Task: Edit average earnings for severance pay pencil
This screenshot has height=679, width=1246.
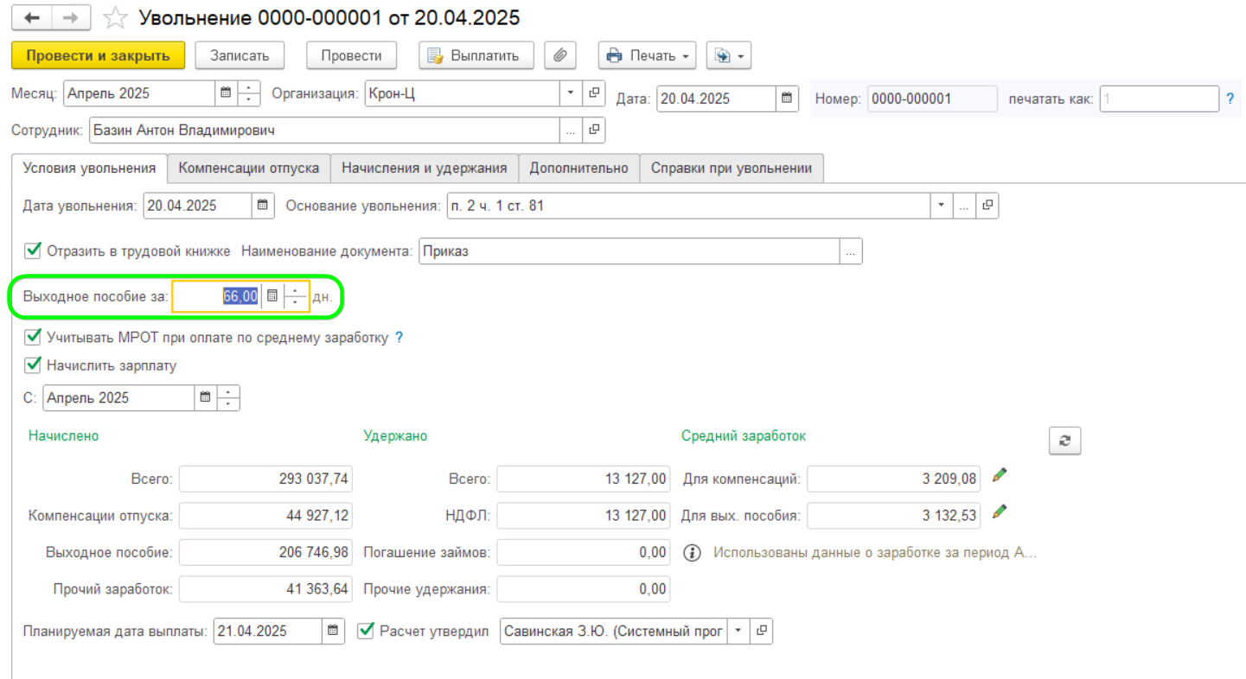Action: coord(1000,512)
